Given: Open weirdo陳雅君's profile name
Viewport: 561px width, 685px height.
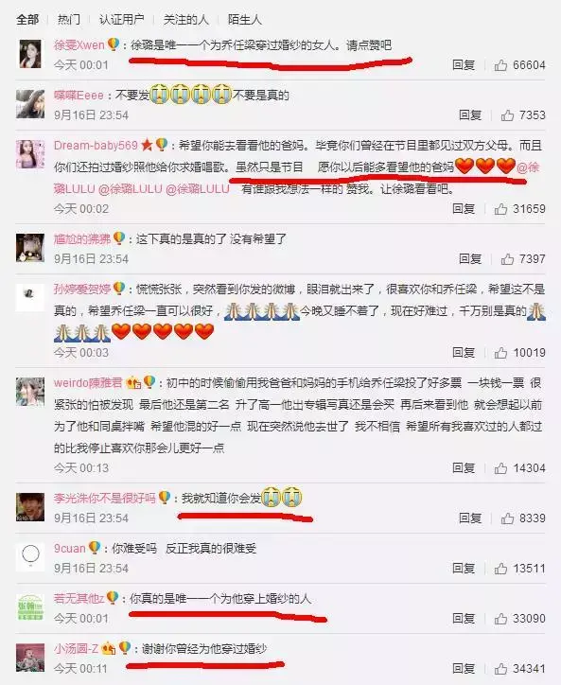Looking at the screenshot, I should (x=88, y=382).
